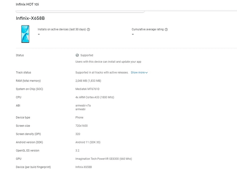Click 'Users with this device can install and update your app'
Viewport: 237px width, 171px height.
(x=108, y=62)
